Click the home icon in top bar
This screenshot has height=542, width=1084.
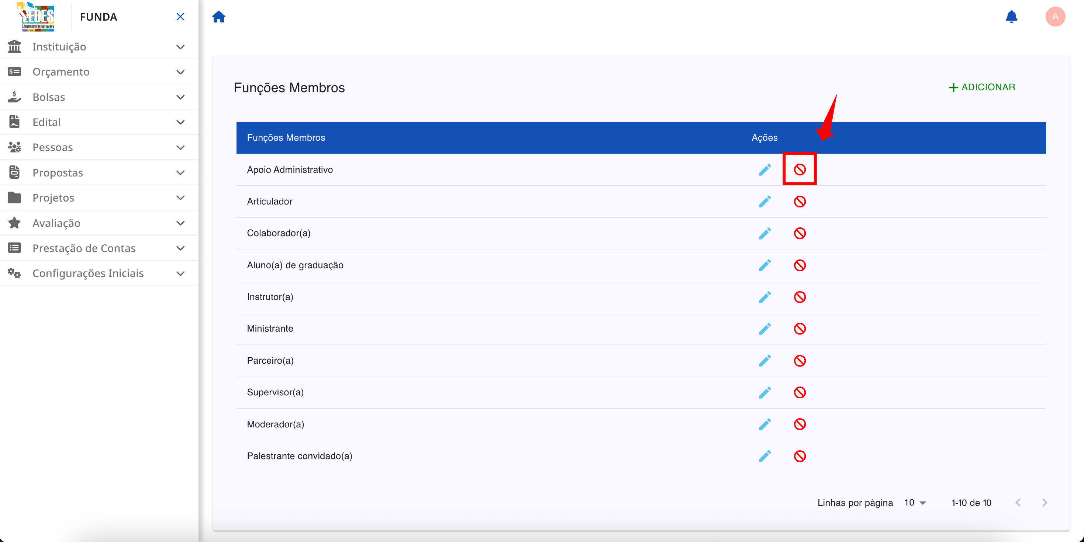218,17
